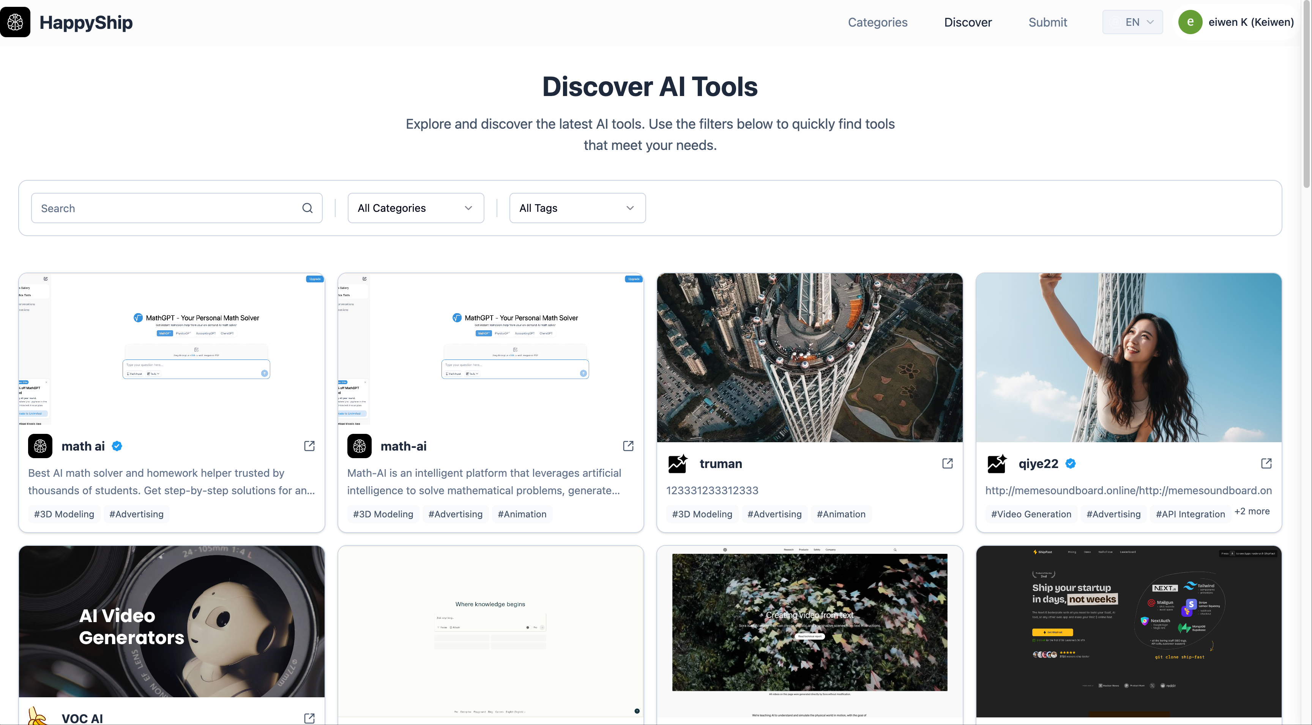Open external link icon on math ai card
This screenshot has width=1312, height=725.
(309, 446)
